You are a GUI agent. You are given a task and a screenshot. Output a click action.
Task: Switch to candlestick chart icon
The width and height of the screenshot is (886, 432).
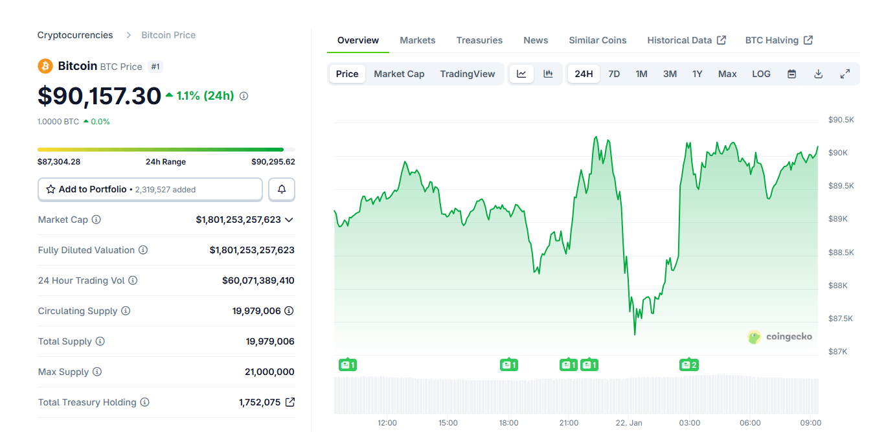[x=548, y=74]
